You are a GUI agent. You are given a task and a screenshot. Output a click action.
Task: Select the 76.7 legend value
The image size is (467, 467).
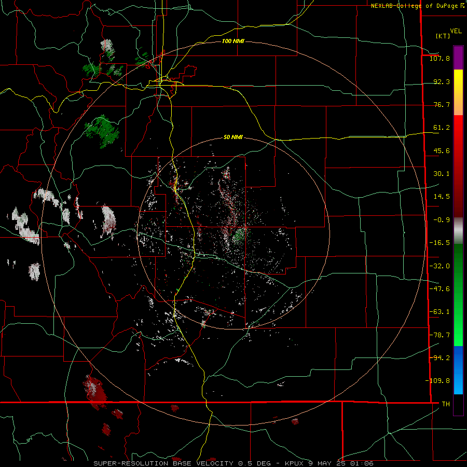pyautogui.click(x=442, y=104)
